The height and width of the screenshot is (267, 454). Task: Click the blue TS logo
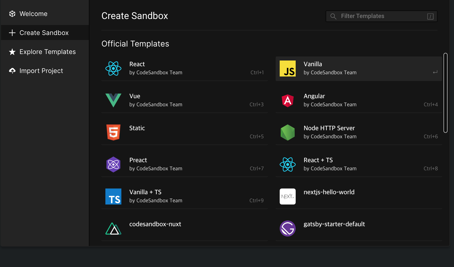[x=113, y=196]
